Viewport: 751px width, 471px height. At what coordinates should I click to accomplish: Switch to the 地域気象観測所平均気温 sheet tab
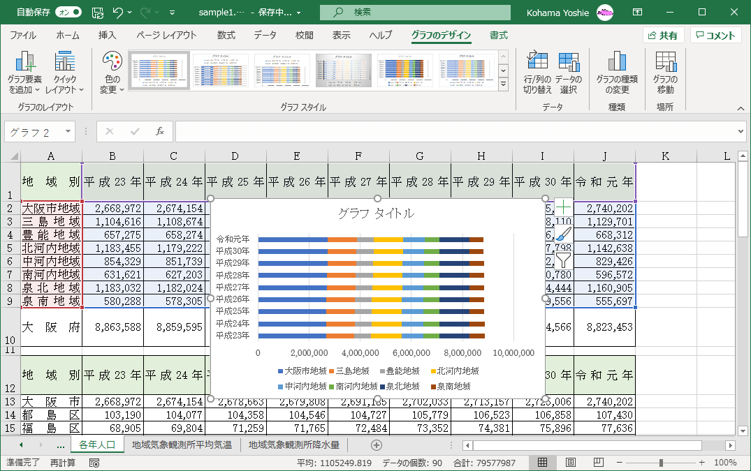tap(182, 444)
